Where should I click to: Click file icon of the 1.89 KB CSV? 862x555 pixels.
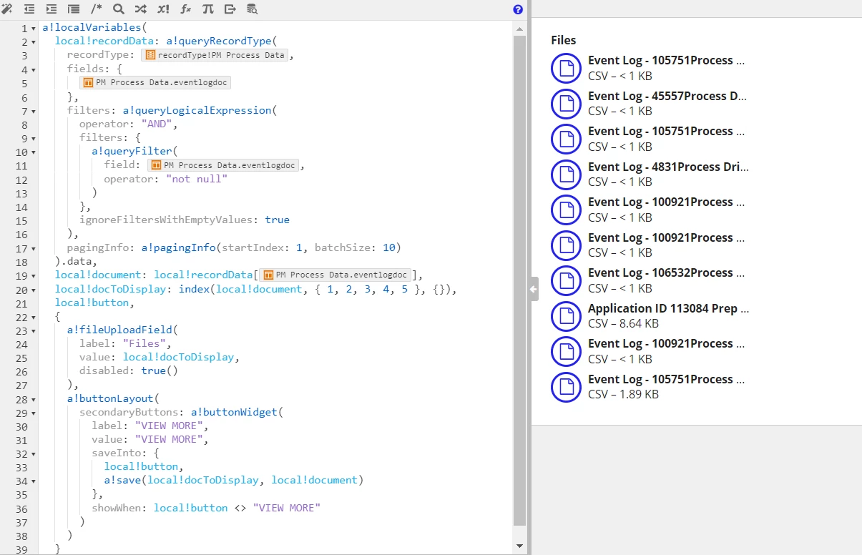pyautogui.click(x=566, y=387)
